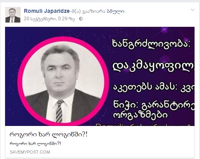
Task: Click the ორგაზმები word in the preview image
Action: (x=140, y=115)
